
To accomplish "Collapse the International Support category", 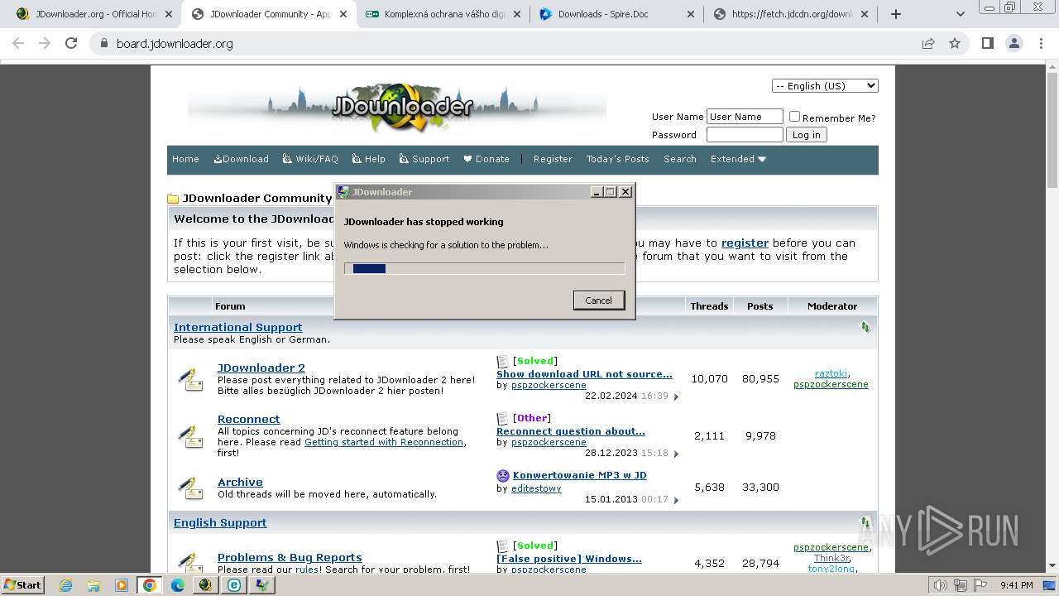I will point(865,328).
